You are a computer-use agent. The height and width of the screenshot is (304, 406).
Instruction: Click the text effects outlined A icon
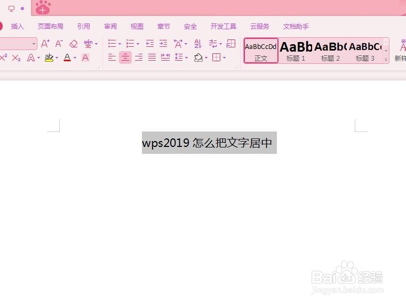31,57
